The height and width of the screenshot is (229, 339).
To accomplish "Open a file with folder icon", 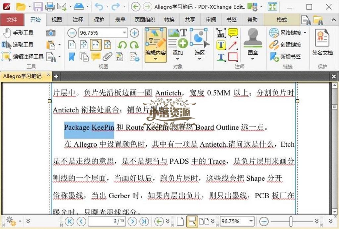I will click(x=21, y=7).
